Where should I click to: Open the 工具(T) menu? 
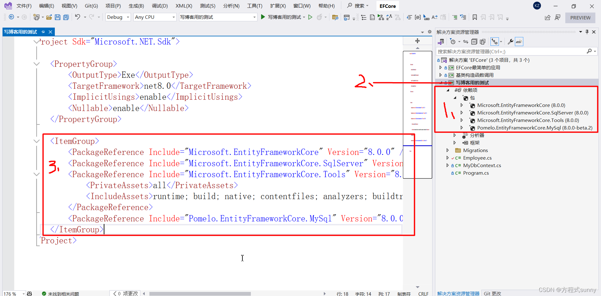(255, 6)
